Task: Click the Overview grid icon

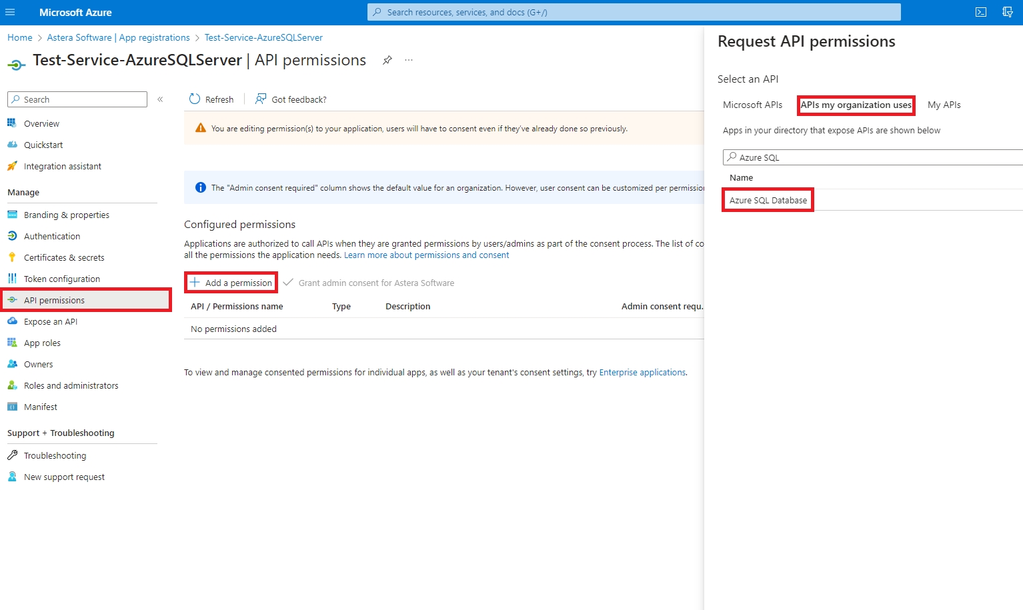Action: click(x=12, y=123)
